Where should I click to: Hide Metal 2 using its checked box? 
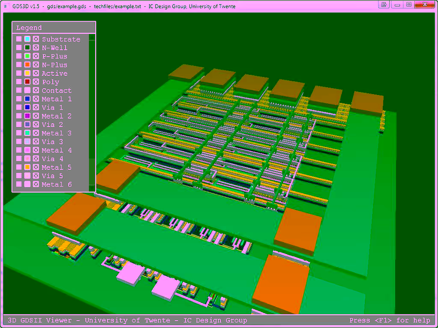tap(36, 116)
